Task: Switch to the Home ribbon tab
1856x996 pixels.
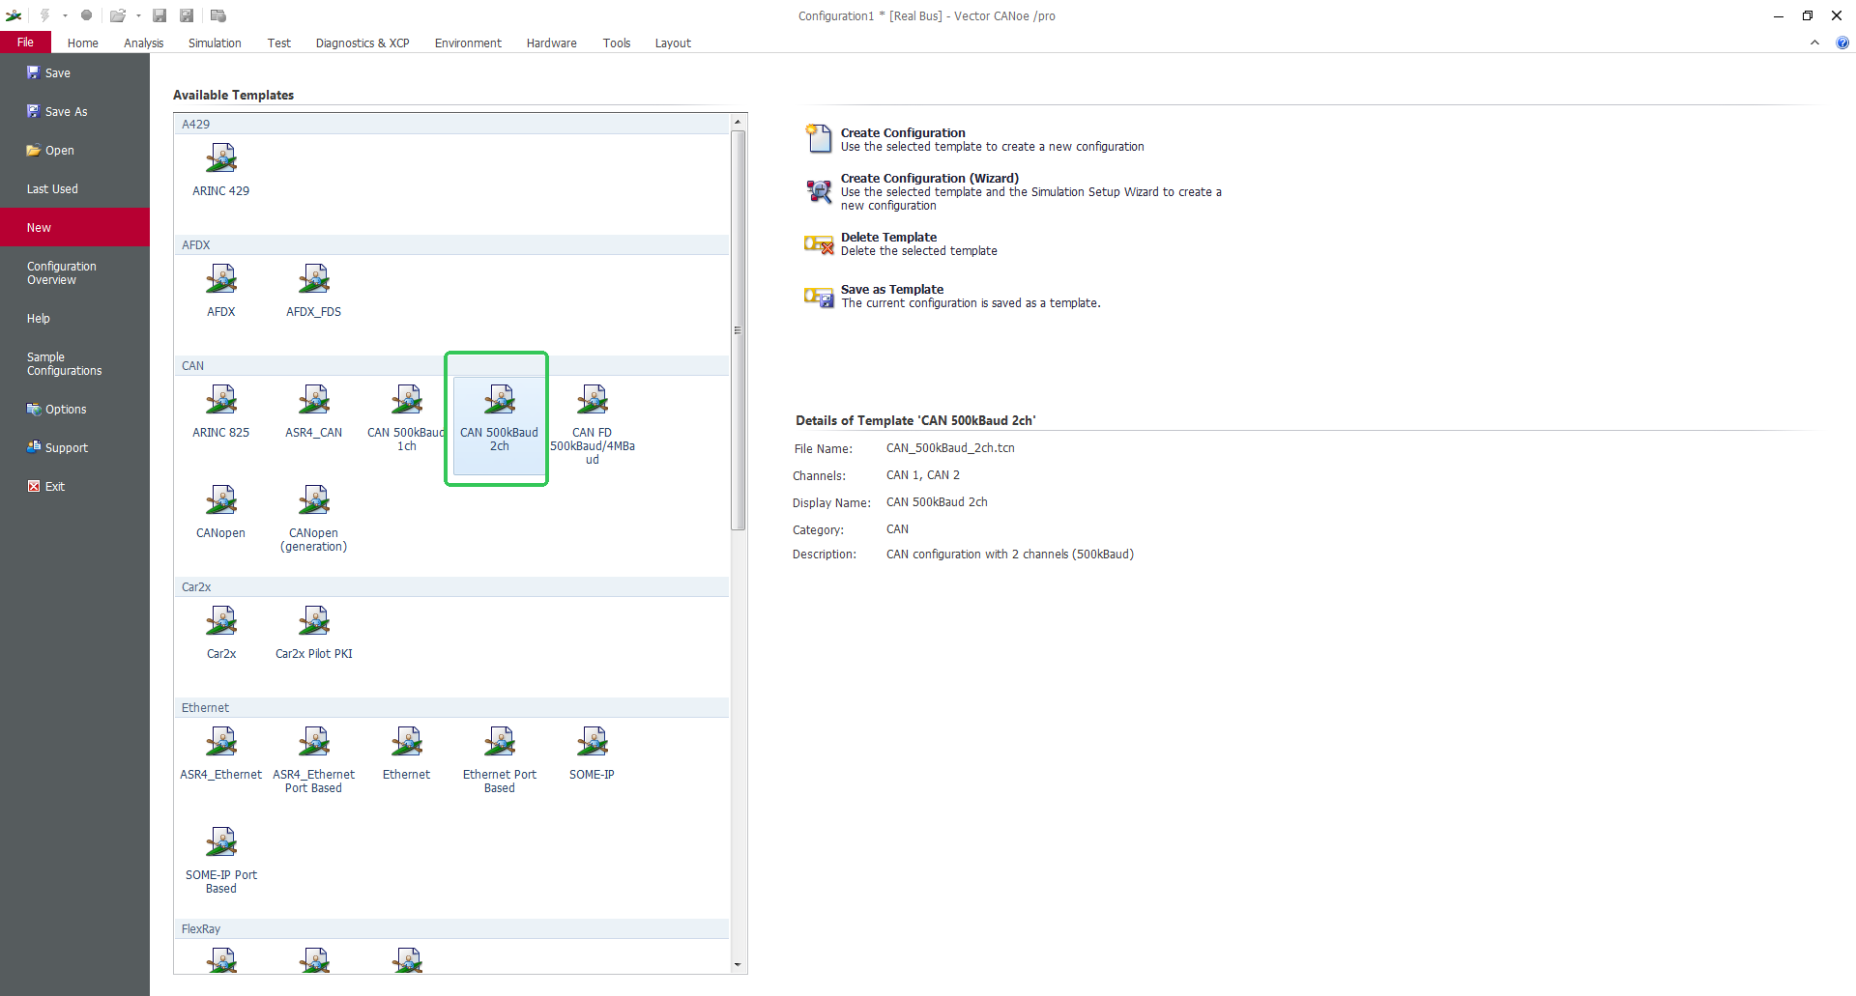Action: coord(82,43)
